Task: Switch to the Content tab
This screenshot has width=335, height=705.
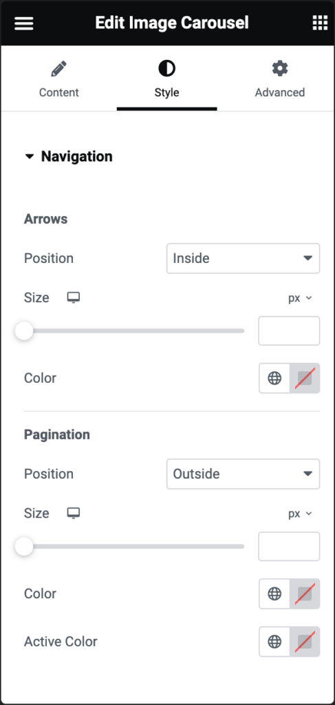Action: (59, 79)
